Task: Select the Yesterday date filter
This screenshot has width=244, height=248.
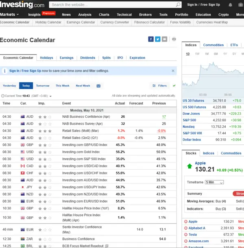Action: coord(9,86)
